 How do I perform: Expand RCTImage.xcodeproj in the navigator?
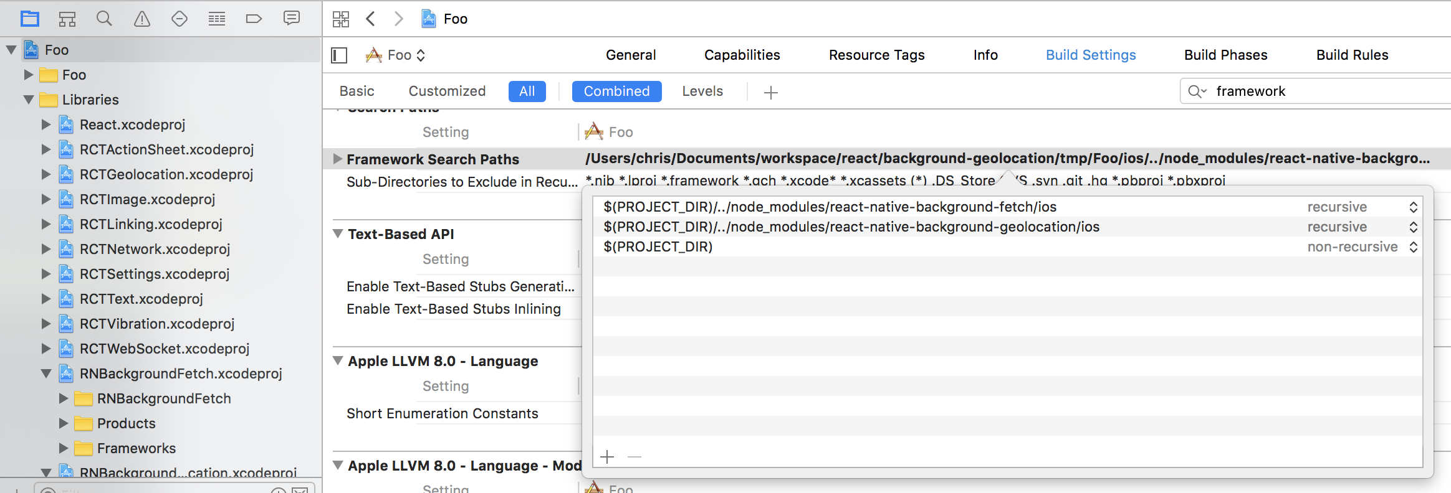point(46,199)
